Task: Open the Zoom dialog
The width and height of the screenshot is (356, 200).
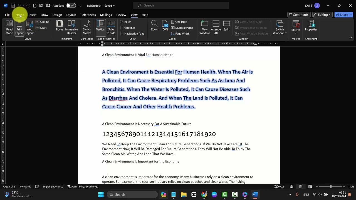Action: pos(154,26)
